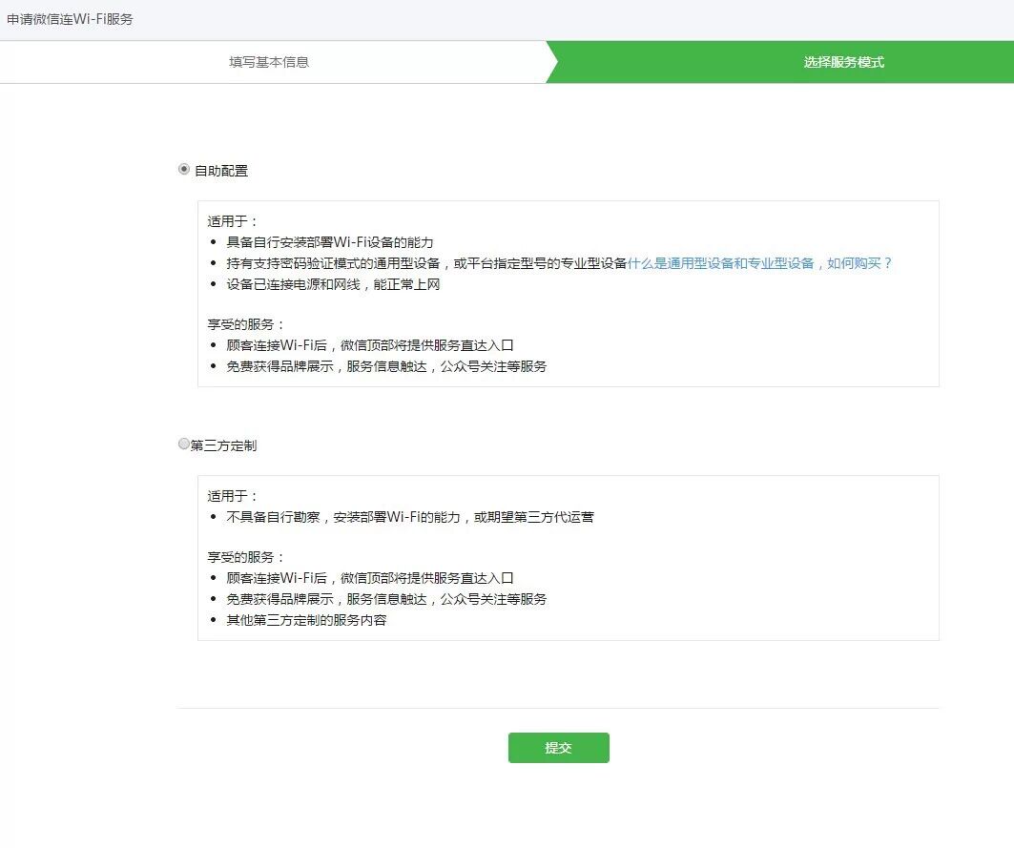
Task: Select the 自助配置 radio button
Action: [184, 170]
